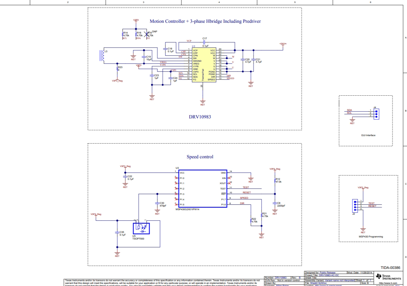Select capacitor C21 4.7µF label
This screenshot has height=286, width=407.
coord(259,61)
